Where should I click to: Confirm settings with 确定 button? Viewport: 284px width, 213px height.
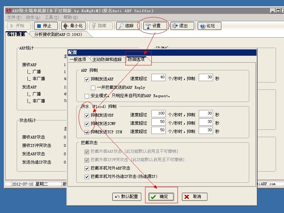click(x=161, y=197)
